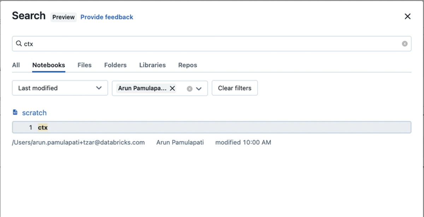Viewport: 424px width, 217px height.
Task: Close the Search dialog
Action: 407,16
